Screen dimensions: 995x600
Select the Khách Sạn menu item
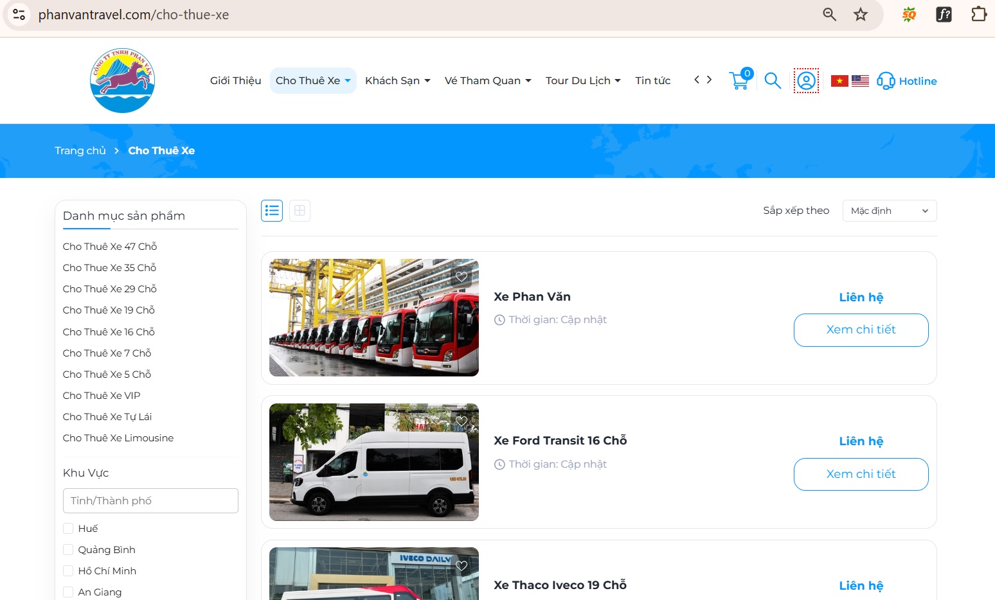tap(397, 80)
